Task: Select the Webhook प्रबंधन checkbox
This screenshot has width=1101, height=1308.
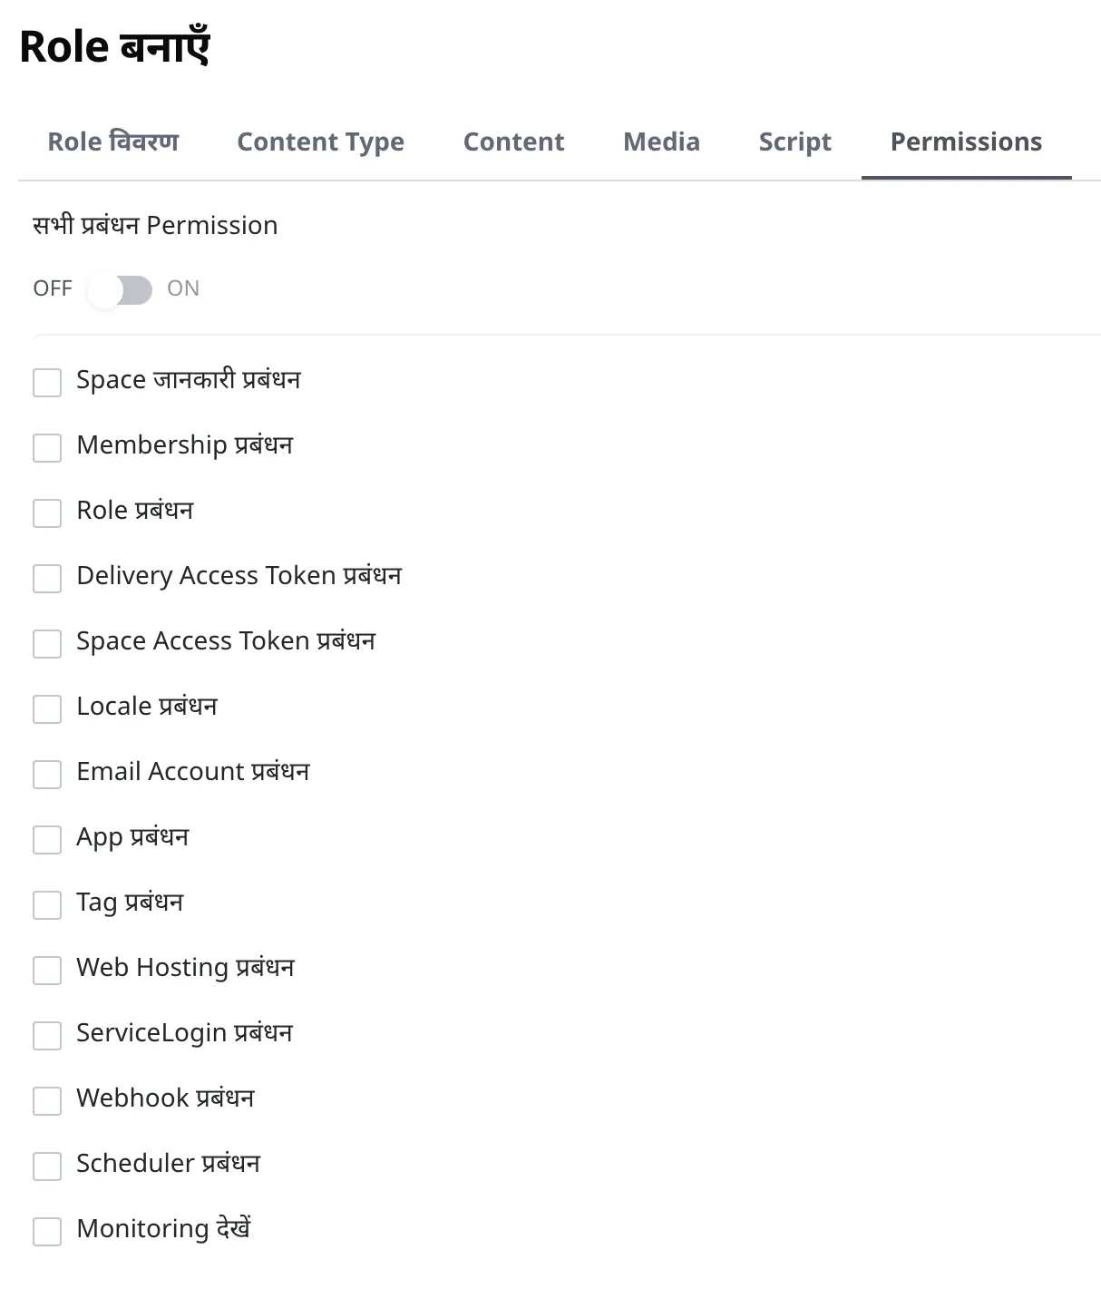Action: click(x=47, y=1100)
